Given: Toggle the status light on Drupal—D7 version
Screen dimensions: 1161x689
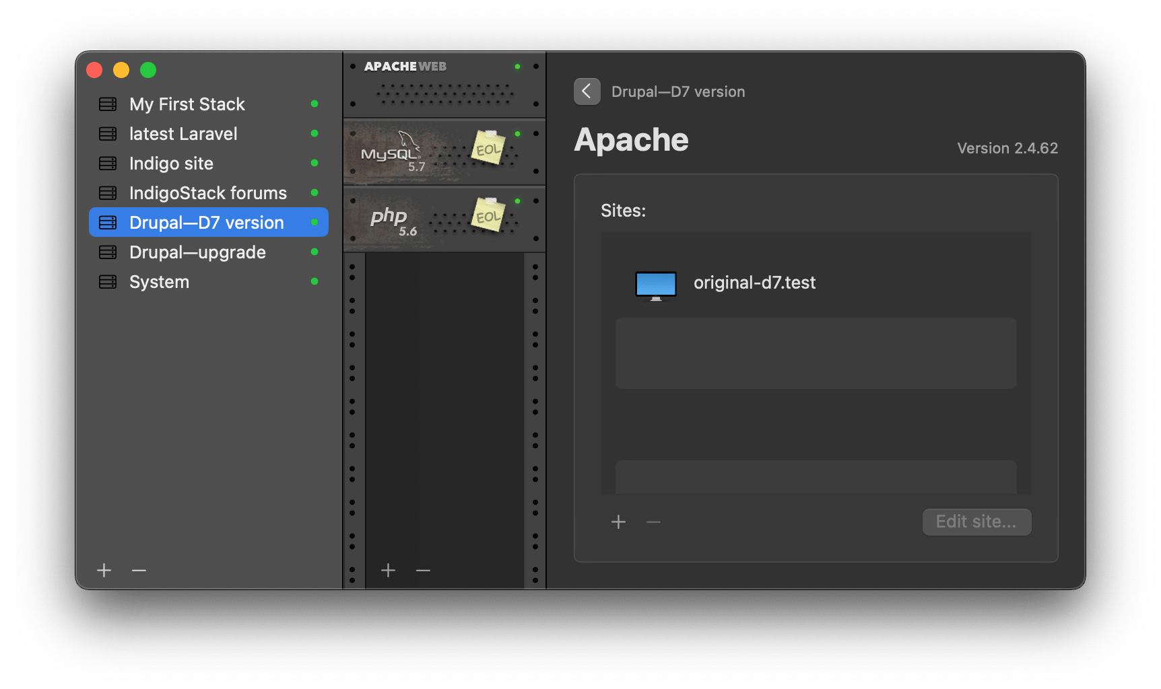Looking at the screenshot, I should [314, 222].
